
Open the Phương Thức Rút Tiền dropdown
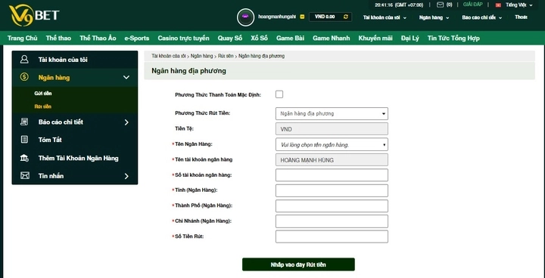click(x=332, y=113)
